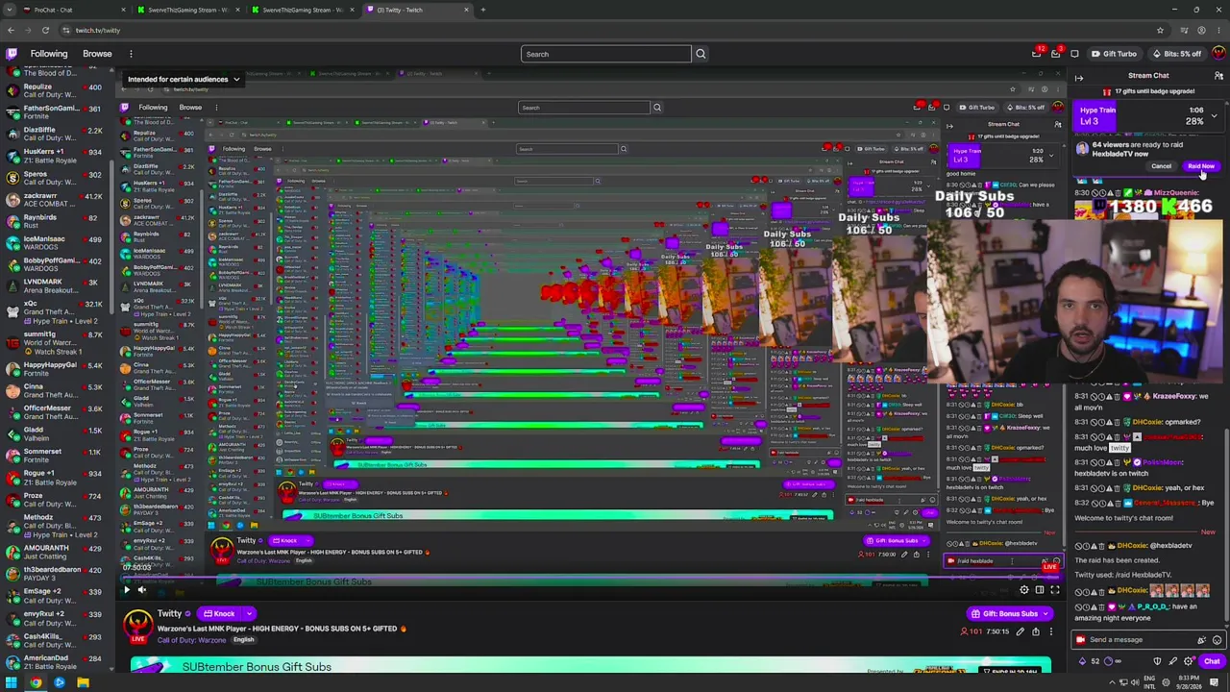Open Repulize channel in sidebar
The image size is (1230, 692).
(56, 90)
